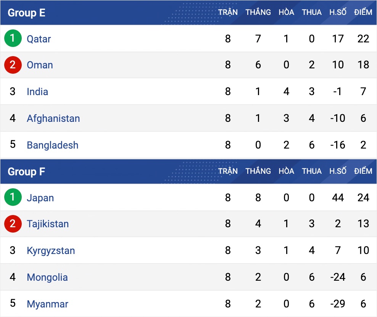
Task: Click Oman's red rank 2 badge
Action: [13, 65]
